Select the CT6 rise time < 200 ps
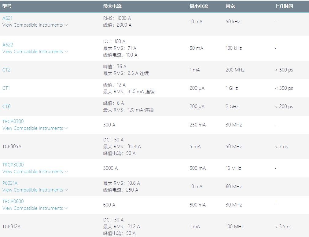 [x=284, y=107]
